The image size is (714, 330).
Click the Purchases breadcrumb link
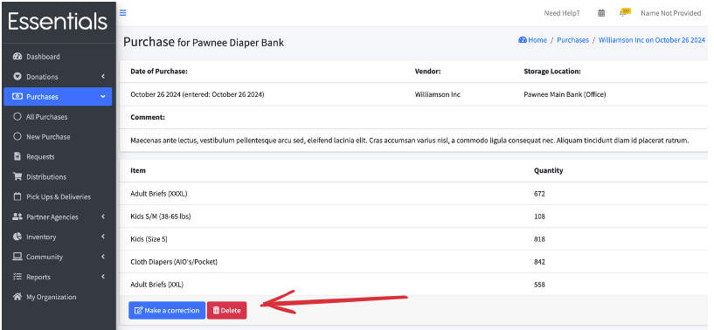point(572,40)
